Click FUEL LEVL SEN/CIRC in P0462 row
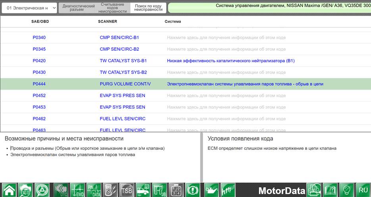Viewport: 371px width, 197px height. point(123,119)
